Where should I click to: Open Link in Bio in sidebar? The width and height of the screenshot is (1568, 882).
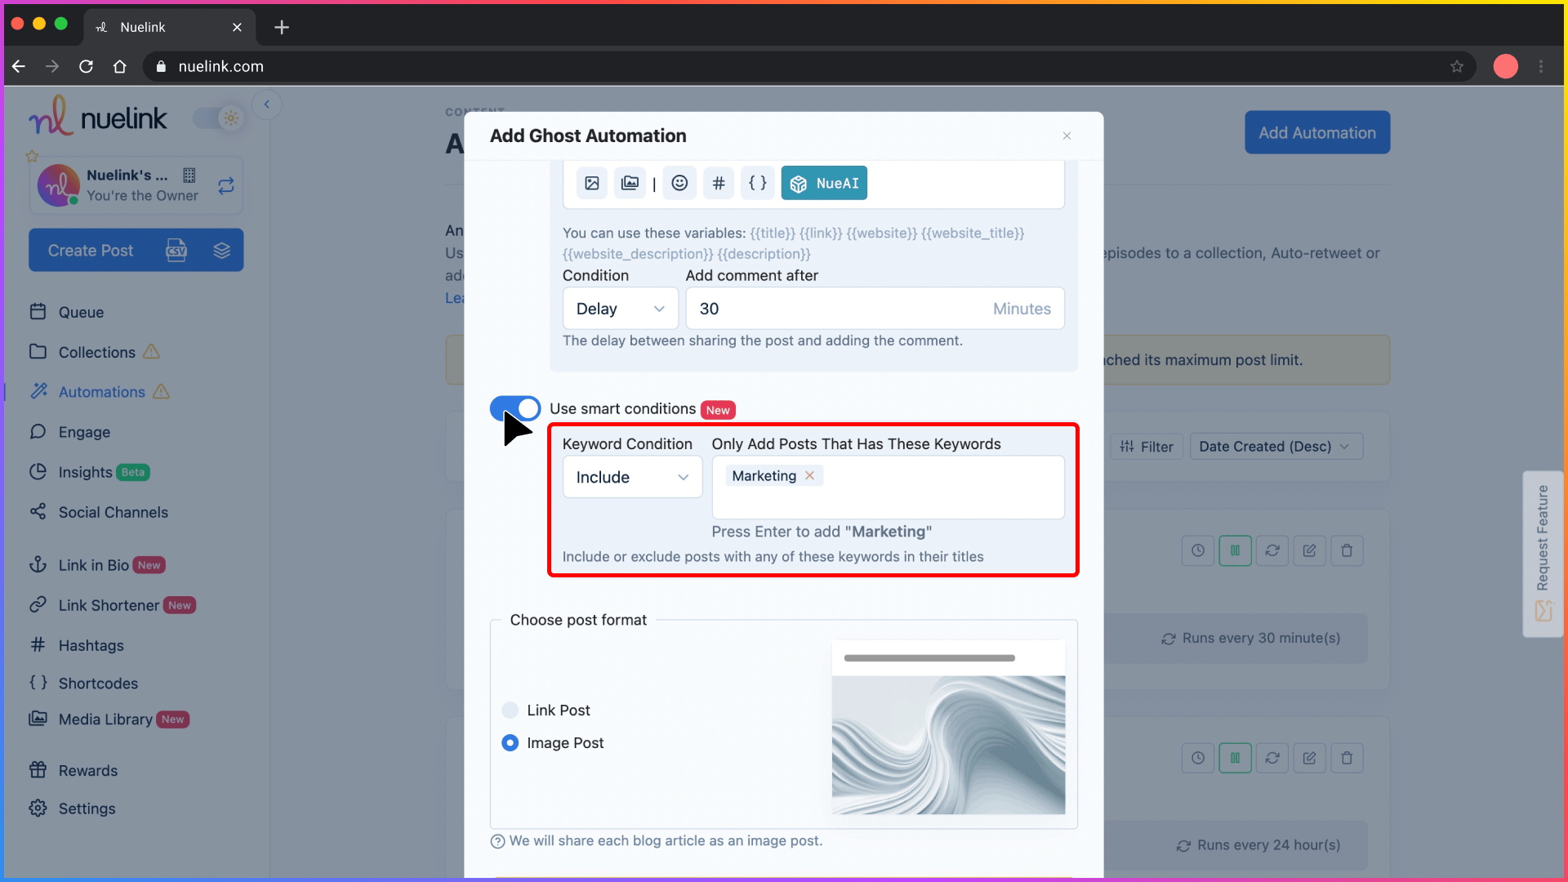[93, 565]
